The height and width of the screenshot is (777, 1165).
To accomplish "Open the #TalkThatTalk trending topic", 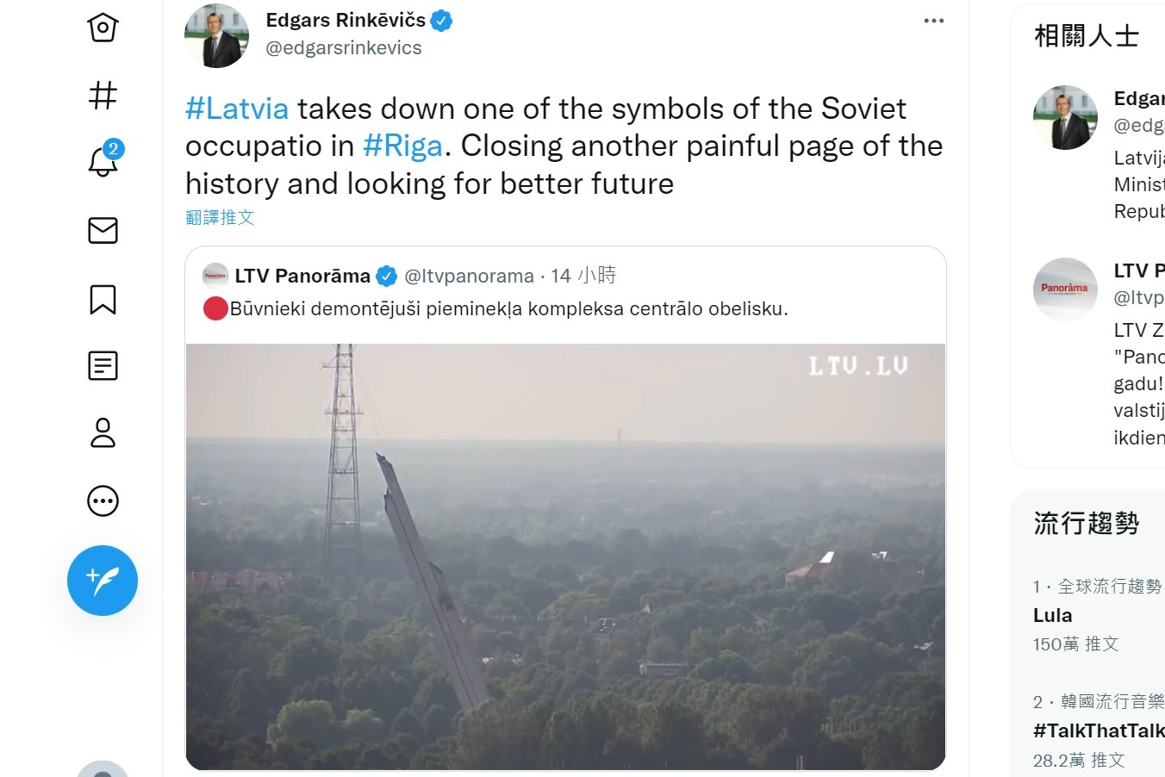I will [1099, 730].
